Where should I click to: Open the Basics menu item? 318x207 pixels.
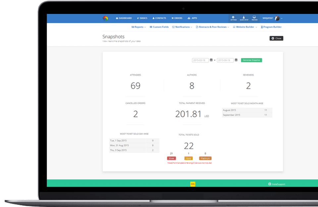(x=142, y=18)
